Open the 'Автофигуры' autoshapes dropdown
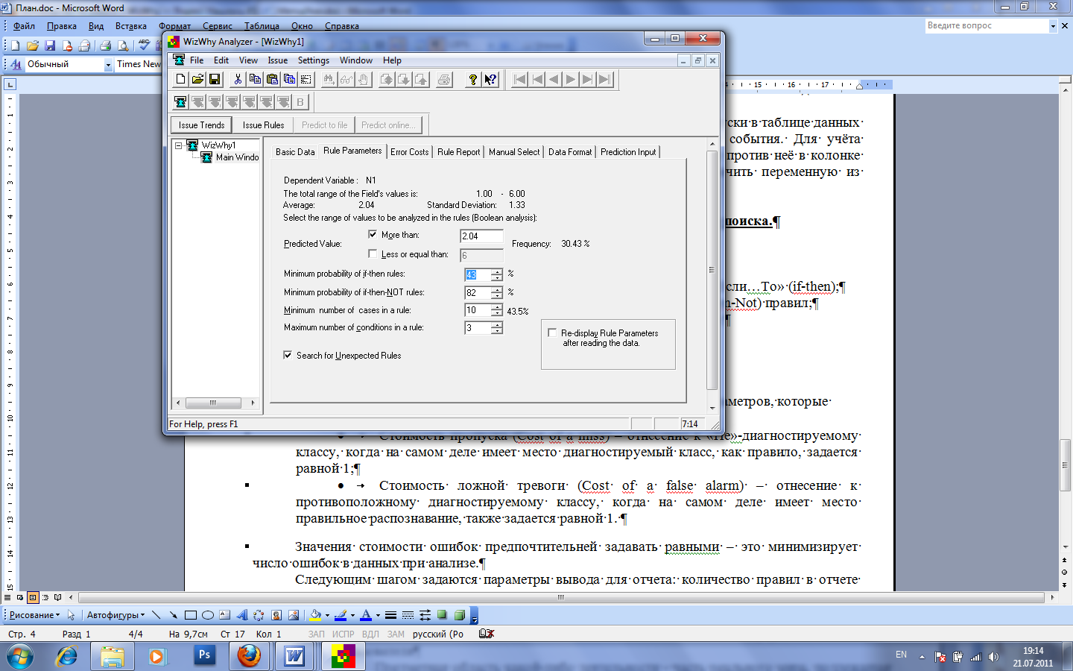 (x=115, y=615)
